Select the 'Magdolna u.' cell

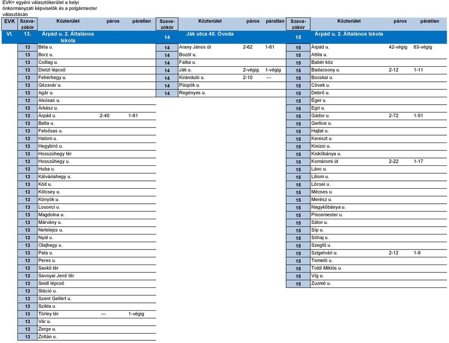[51, 215]
